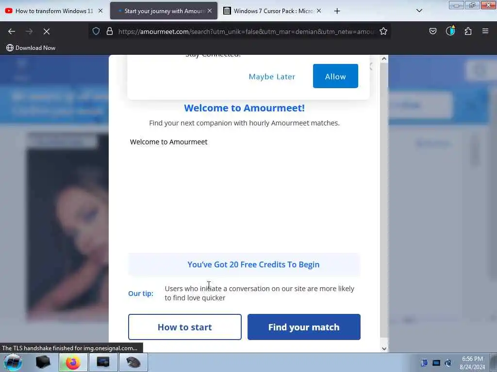Switch to Start your journey with Amourmeet tab

point(164,11)
